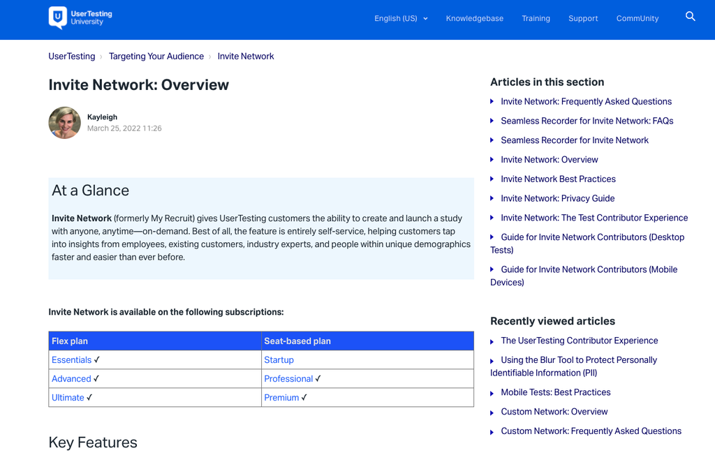Open search using the magnifying glass icon

click(x=691, y=16)
